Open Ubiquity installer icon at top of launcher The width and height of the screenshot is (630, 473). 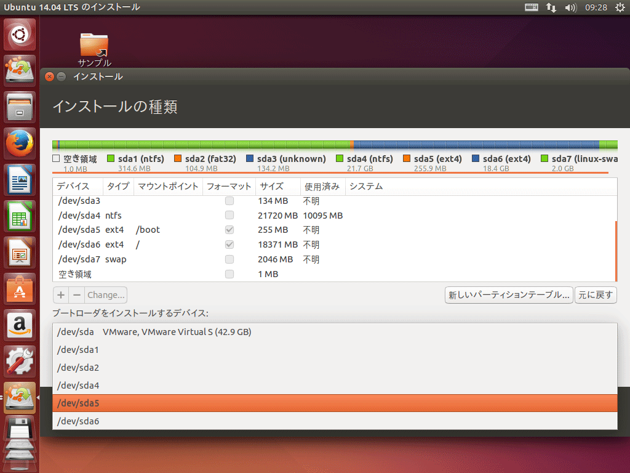point(20,70)
